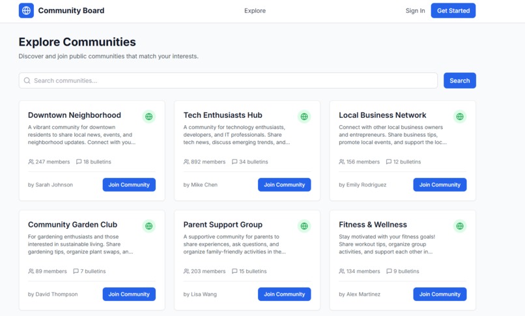Click the Get Started button
Viewport: 525px width, 316px height.
click(453, 10)
